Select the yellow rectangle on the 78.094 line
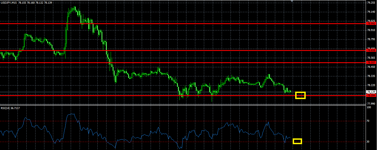This screenshot has height=150, width=377. pyautogui.click(x=300, y=95)
